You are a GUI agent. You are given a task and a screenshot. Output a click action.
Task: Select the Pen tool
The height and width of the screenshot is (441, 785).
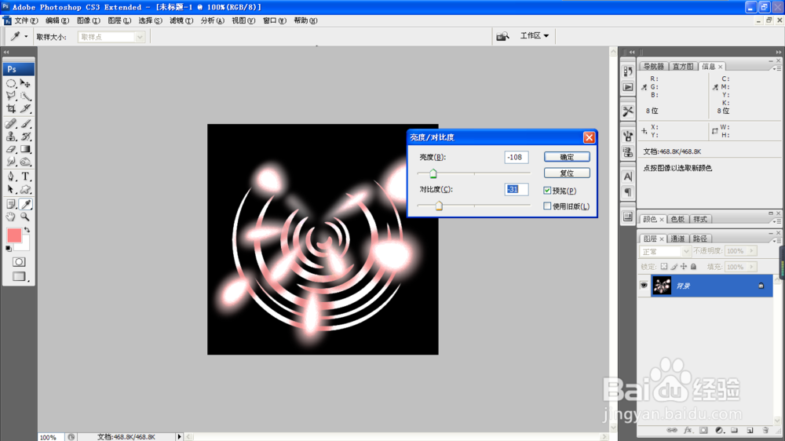11,177
